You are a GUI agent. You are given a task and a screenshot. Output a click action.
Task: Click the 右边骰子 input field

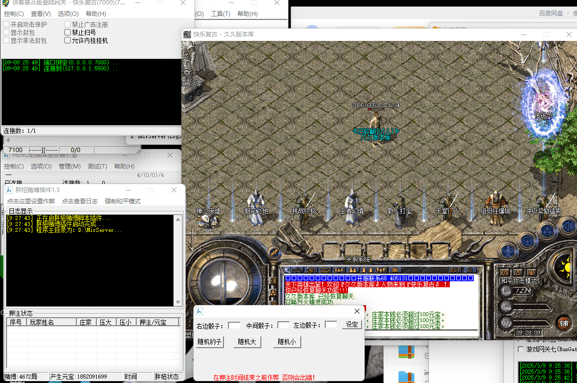tap(234, 325)
